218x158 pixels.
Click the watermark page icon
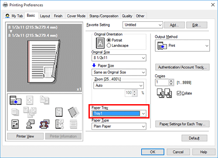tap(59, 112)
